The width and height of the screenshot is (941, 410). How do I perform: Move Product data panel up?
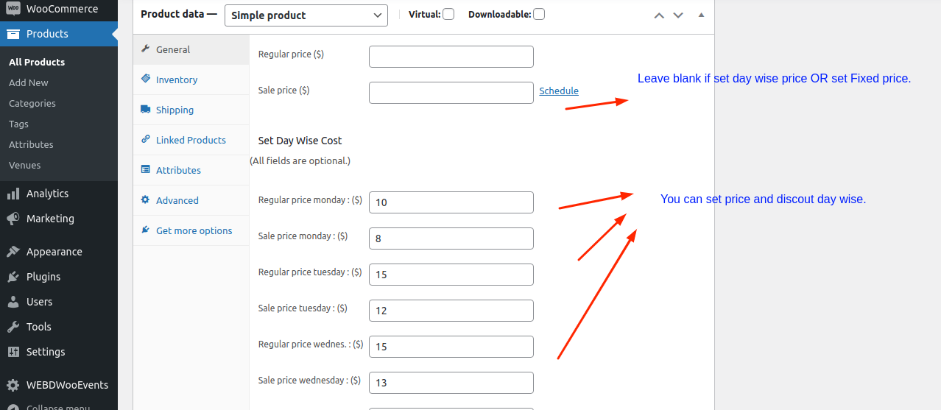(660, 15)
